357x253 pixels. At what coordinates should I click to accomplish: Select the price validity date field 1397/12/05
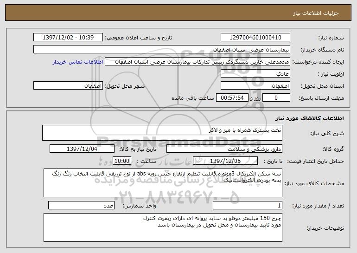tap(225, 161)
